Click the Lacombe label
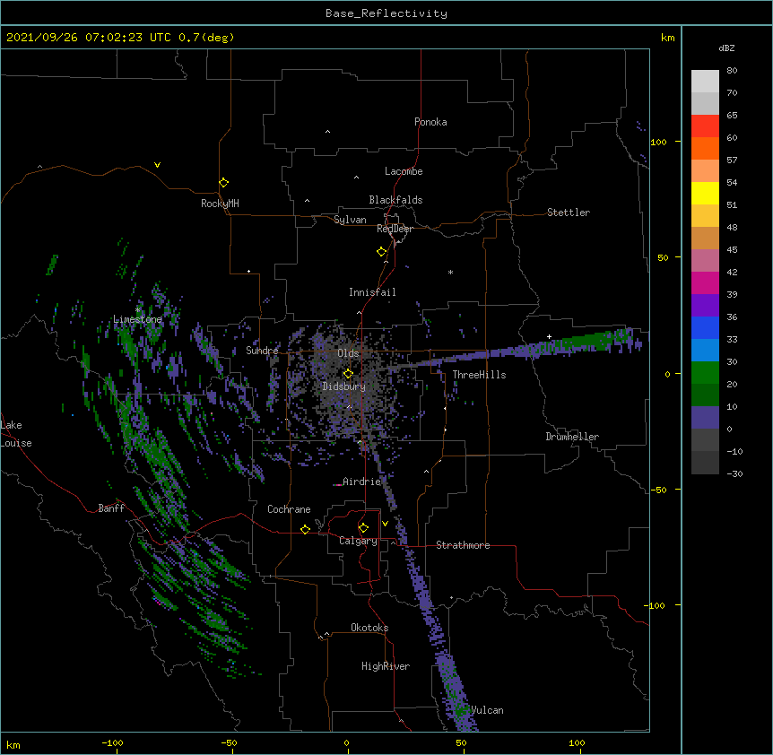This screenshot has width=773, height=755. click(404, 171)
